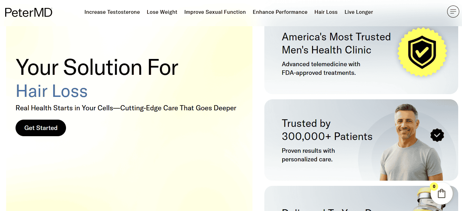Image resolution: width=462 pixels, height=211 pixels.
Task: Select Enhance Performance in the nav bar
Action: tap(280, 12)
